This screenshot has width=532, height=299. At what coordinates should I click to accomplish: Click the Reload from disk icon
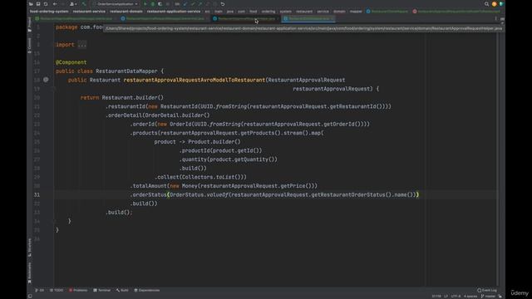point(46,4)
